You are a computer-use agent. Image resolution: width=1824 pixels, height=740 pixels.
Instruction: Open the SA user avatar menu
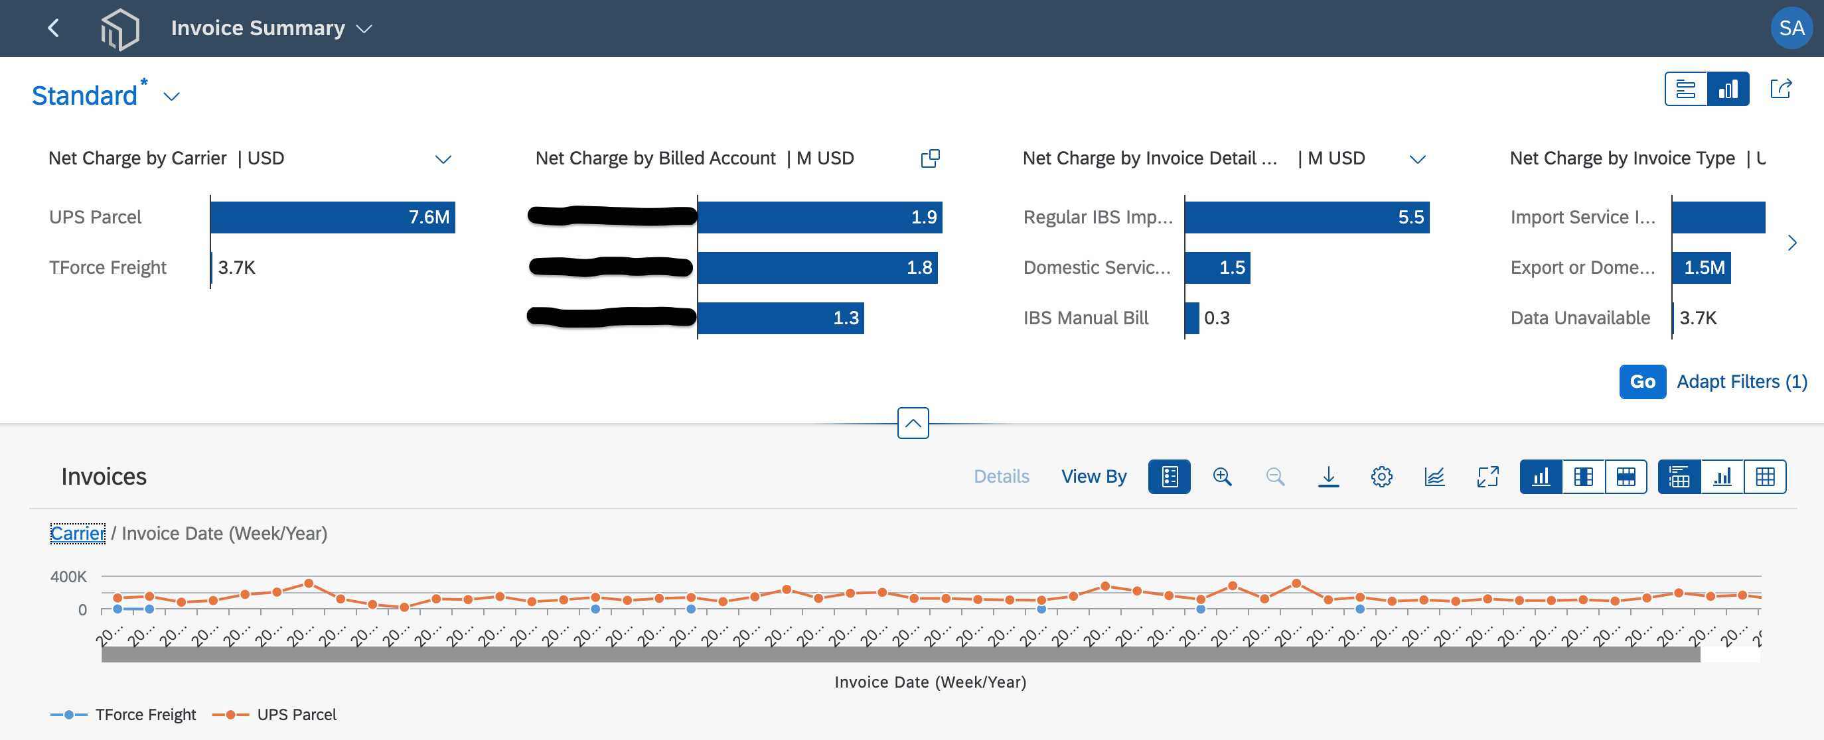pos(1791,29)
